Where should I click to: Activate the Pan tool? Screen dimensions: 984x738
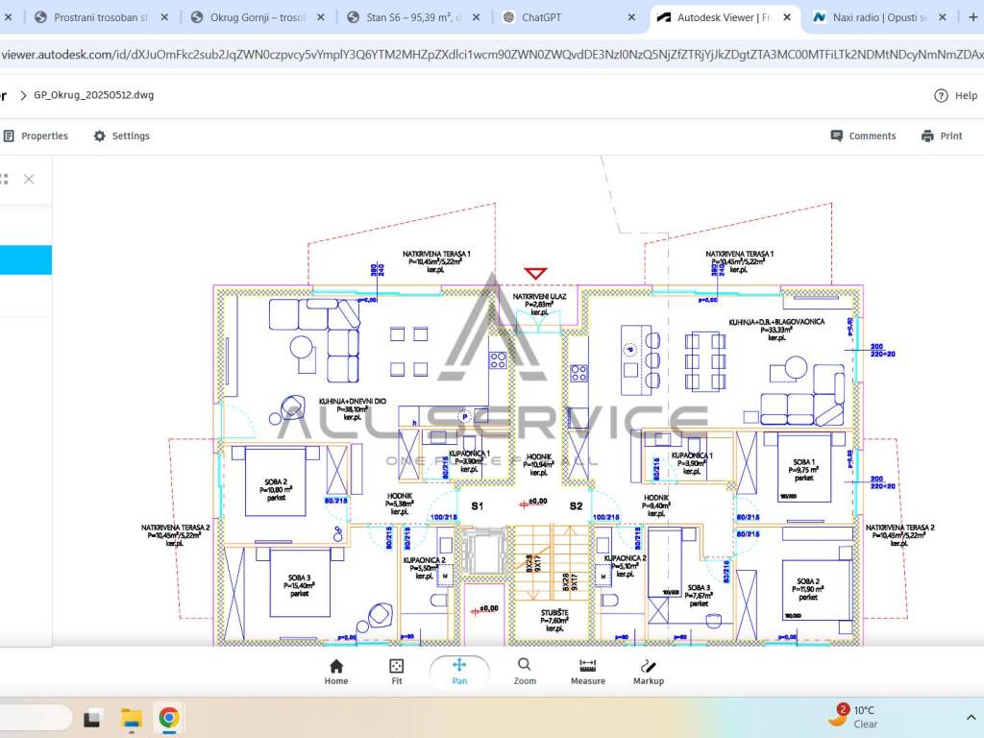click(459, 672)
